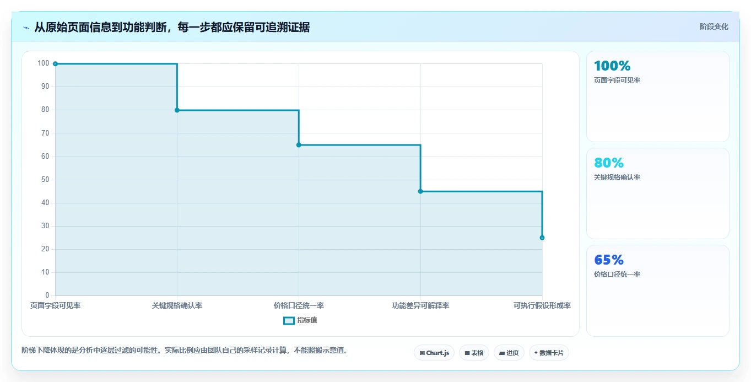Click the y-axis tick 10

pos(45,272)
